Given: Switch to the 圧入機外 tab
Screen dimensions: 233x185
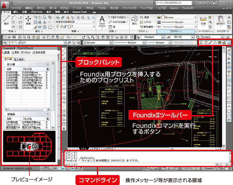Looking at the screenshot, I should click(x=19, y=59).
